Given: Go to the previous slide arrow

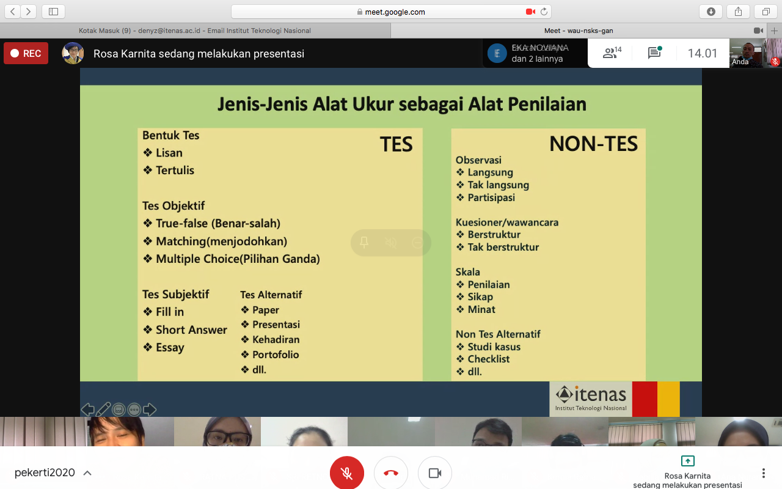Looking at the screenshot, I should coord(88,410).
